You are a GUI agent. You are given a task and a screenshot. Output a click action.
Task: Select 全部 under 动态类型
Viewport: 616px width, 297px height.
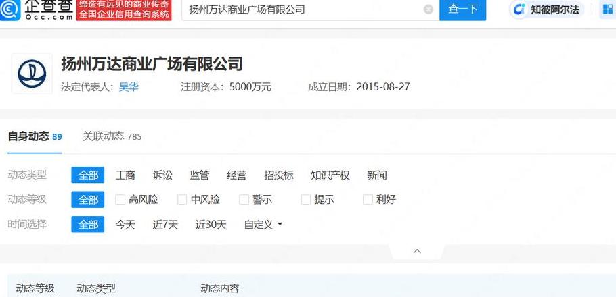(x=88, y=175)
